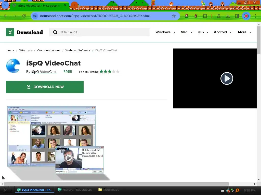Click the network error tray icon

pyautogui.click(x=228, y=190)
